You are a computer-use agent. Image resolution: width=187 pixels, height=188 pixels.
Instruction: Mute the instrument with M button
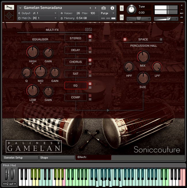(122, 18)
